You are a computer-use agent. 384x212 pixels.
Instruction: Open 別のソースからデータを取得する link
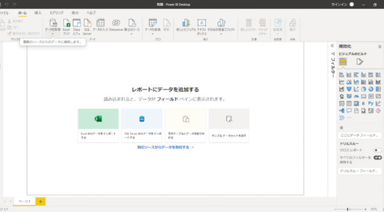click(x=165, y=147)
